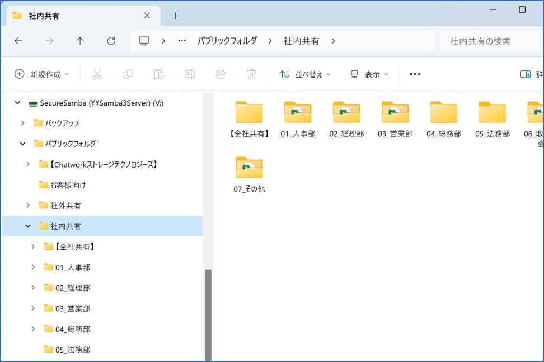Viewport: 544px width, 362px height.
Task: Click the Copy icon in toolbar
Action: [x=128, y=74]
